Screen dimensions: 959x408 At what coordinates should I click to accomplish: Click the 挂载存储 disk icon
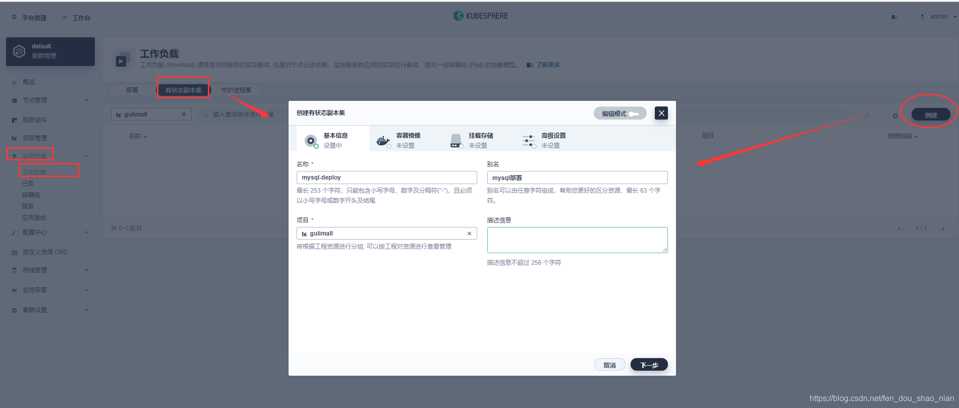pyautogui.click(x=456, y=141)
